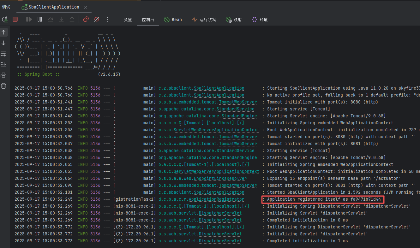Image resolution: width=420 pixels, height=248 pixels.
Task: Switch to the 映射 tab
Action: pos(234,20)
